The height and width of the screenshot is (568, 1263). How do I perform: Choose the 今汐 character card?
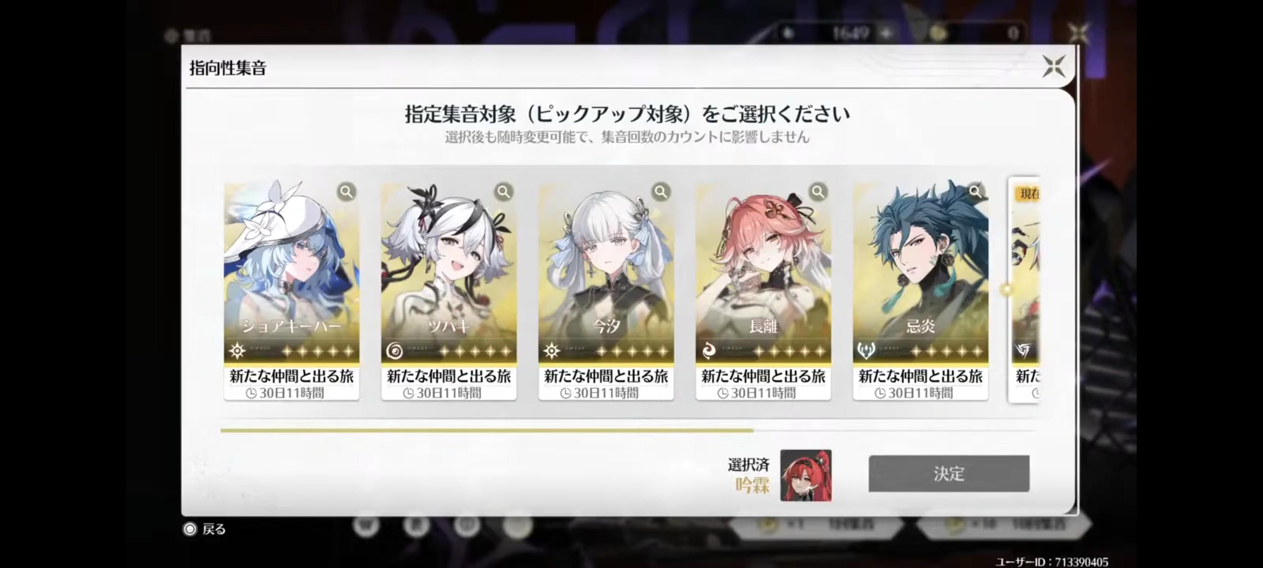pos(606,292)
